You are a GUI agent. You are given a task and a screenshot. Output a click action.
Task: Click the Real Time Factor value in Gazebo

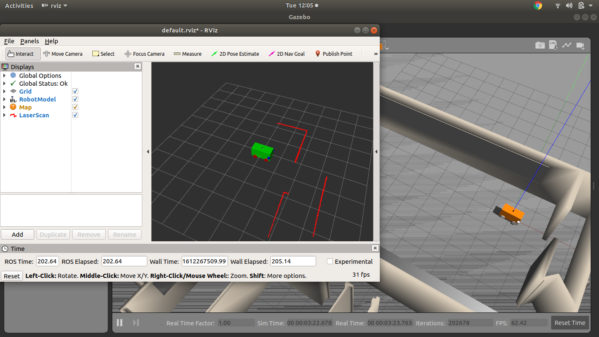[235, 323]
